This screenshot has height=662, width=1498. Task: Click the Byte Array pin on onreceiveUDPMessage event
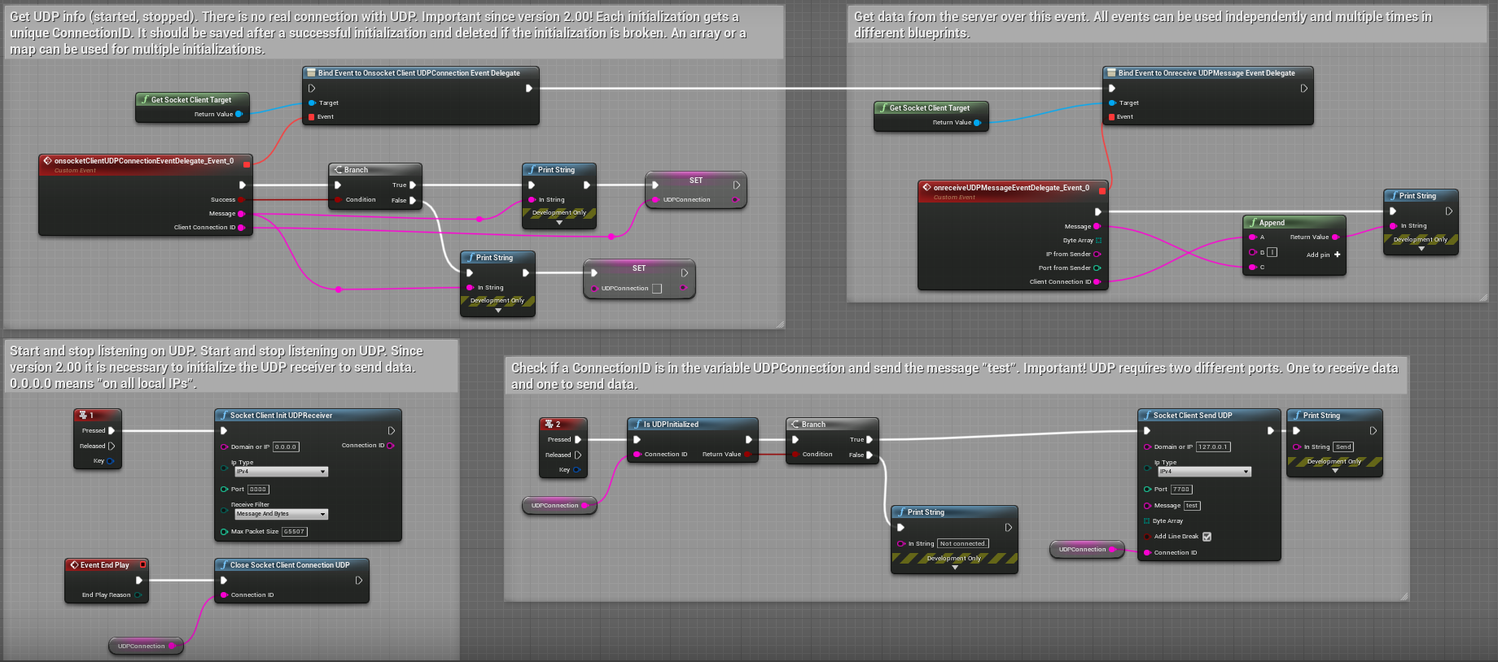coord(1098,240)
